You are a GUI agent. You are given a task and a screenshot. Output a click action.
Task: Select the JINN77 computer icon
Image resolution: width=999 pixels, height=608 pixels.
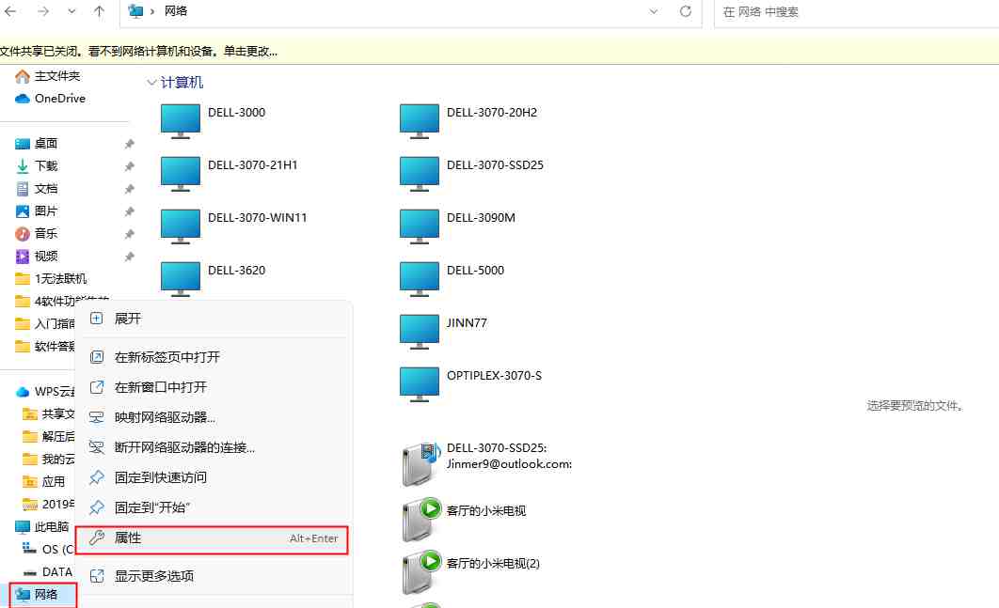pos(420,333)
